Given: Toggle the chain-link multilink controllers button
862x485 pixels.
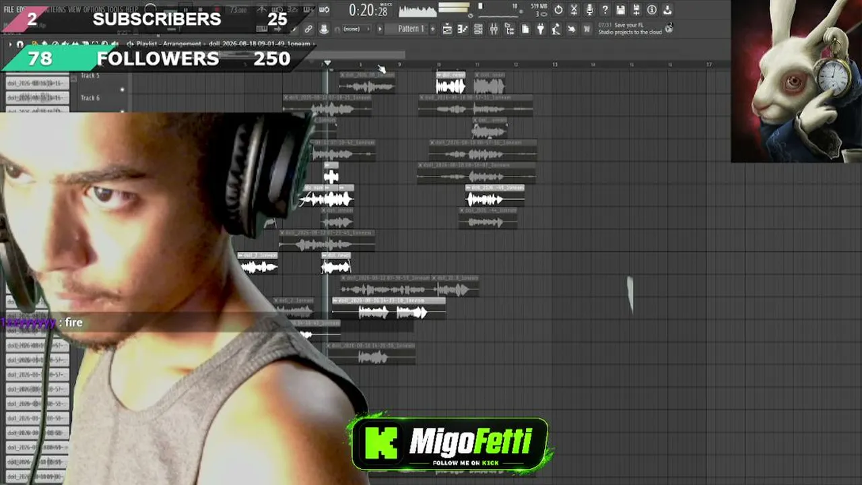Looking at the screenshot, I should click(308, 29).
